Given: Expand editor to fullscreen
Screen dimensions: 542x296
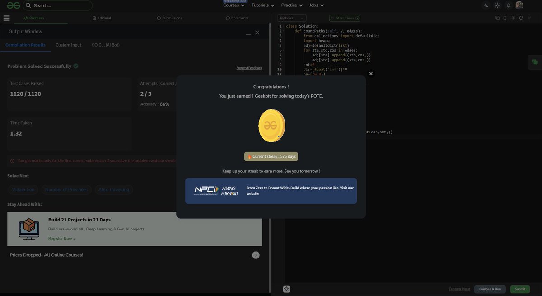Looking at the screenshot, I should tap(529, 18).
